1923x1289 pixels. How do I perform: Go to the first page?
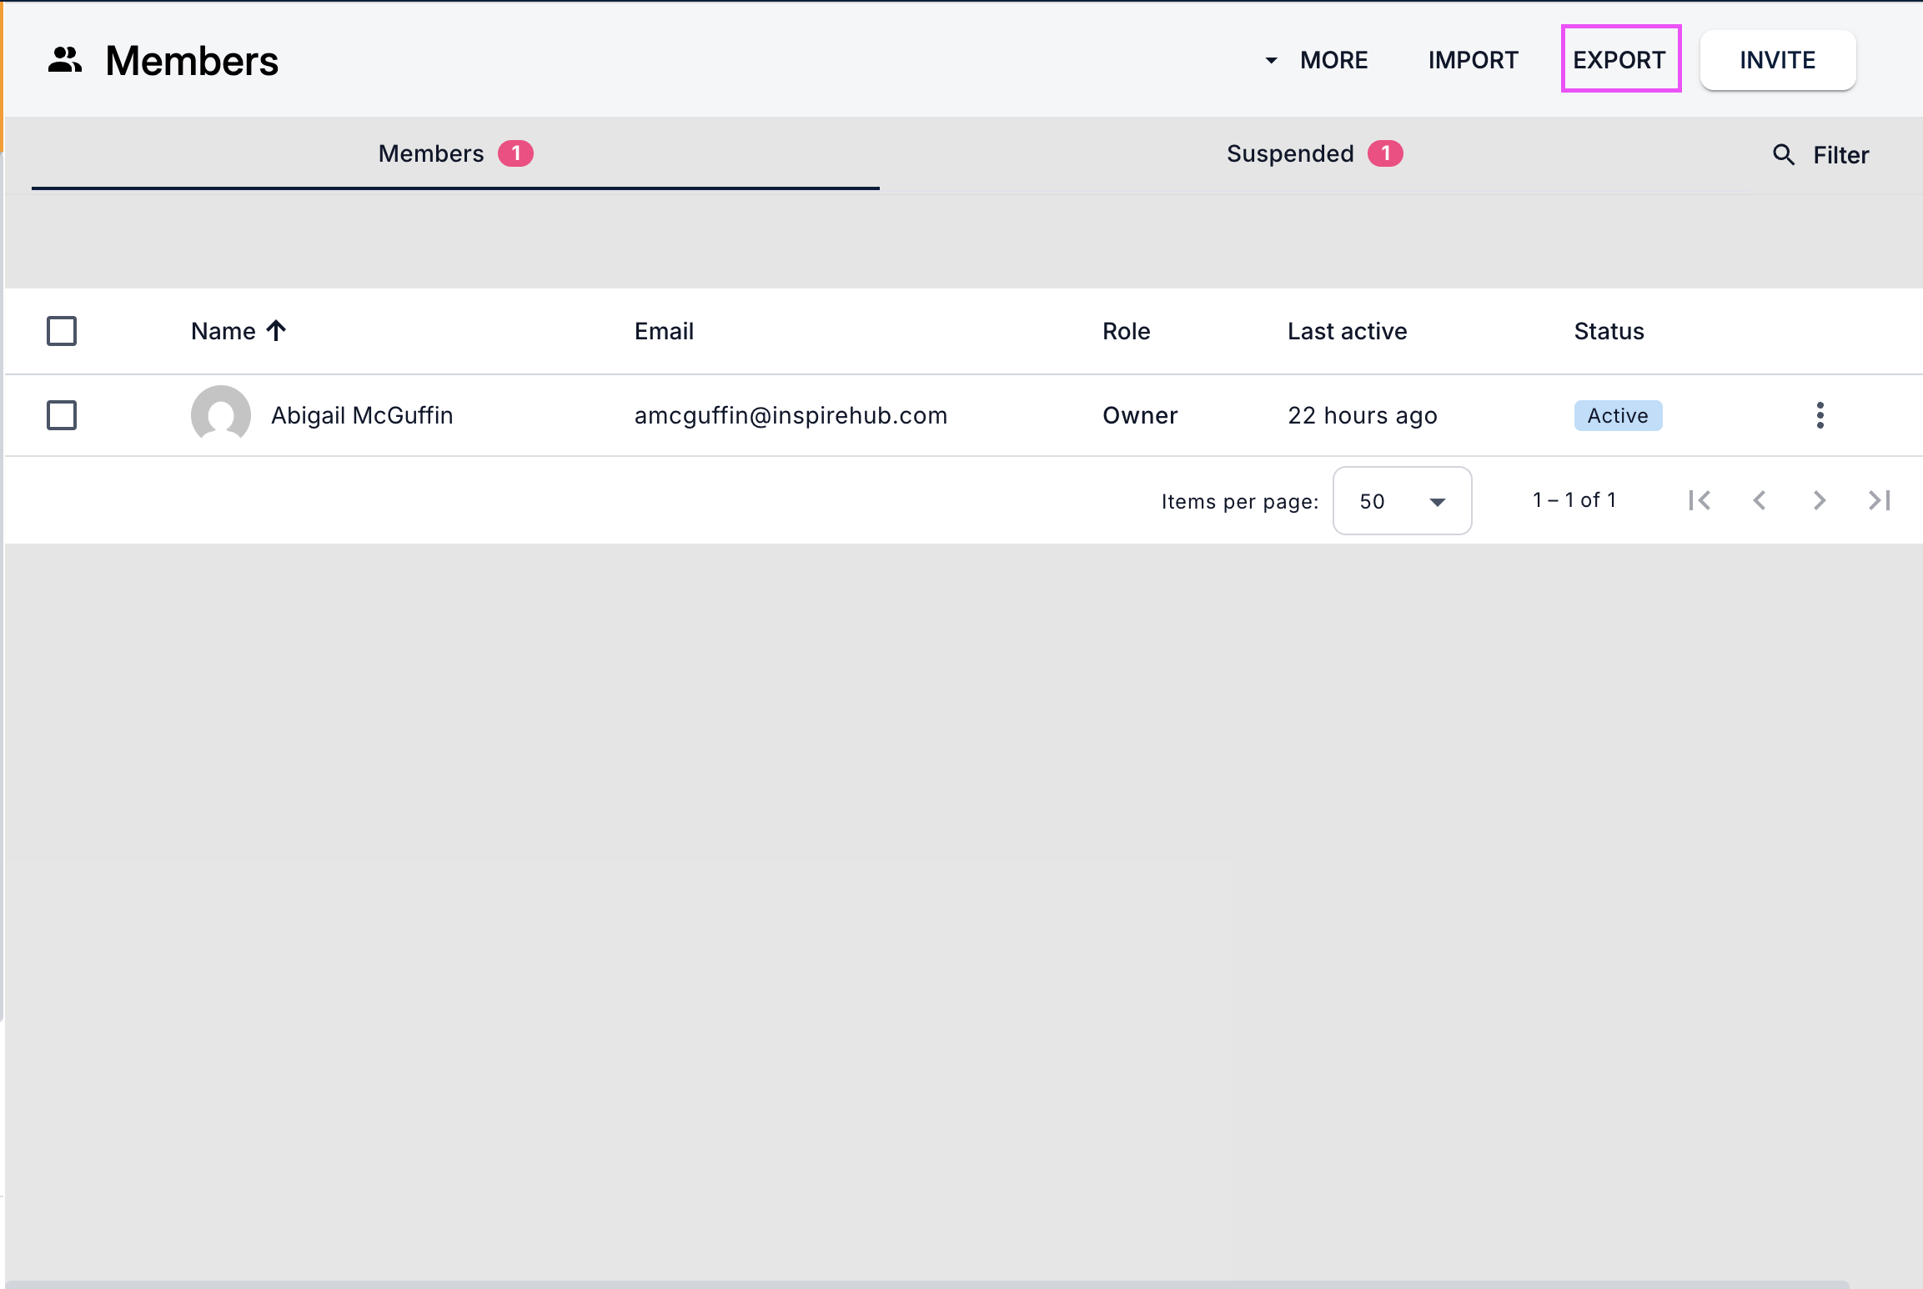pos(1700,500)
